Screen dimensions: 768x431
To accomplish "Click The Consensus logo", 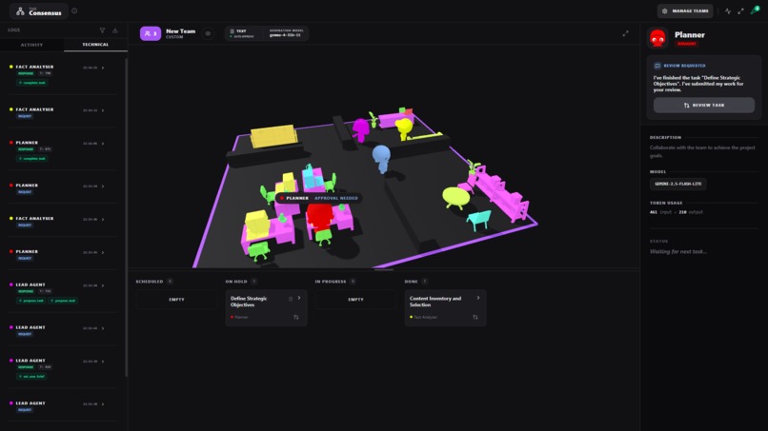I will click(x=39, y=10).
